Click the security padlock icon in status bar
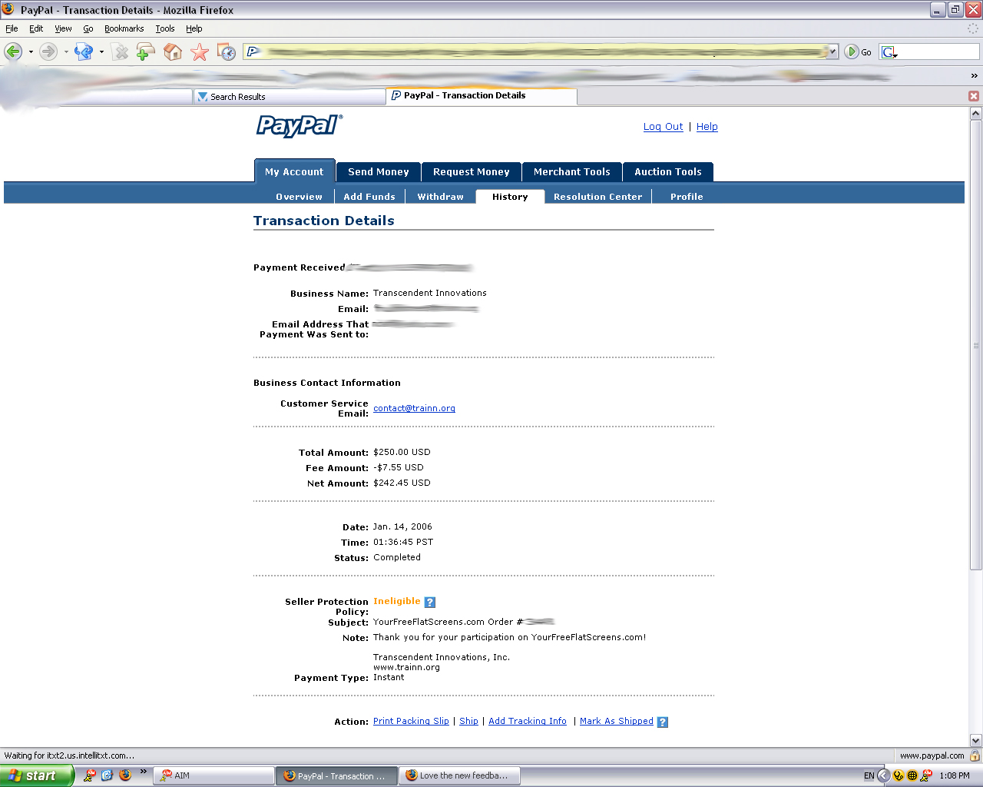The width and height of the screenshot is (983, 787). point(975,755)
